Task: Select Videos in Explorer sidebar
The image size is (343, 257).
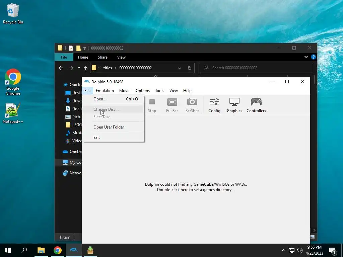Action: [x=73, y=141]
